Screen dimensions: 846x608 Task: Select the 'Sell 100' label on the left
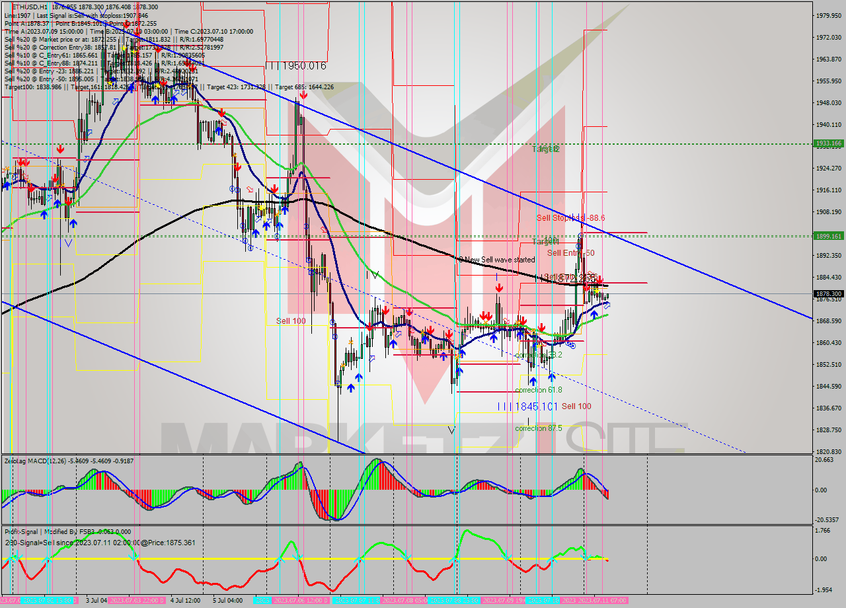click(289, 320)
